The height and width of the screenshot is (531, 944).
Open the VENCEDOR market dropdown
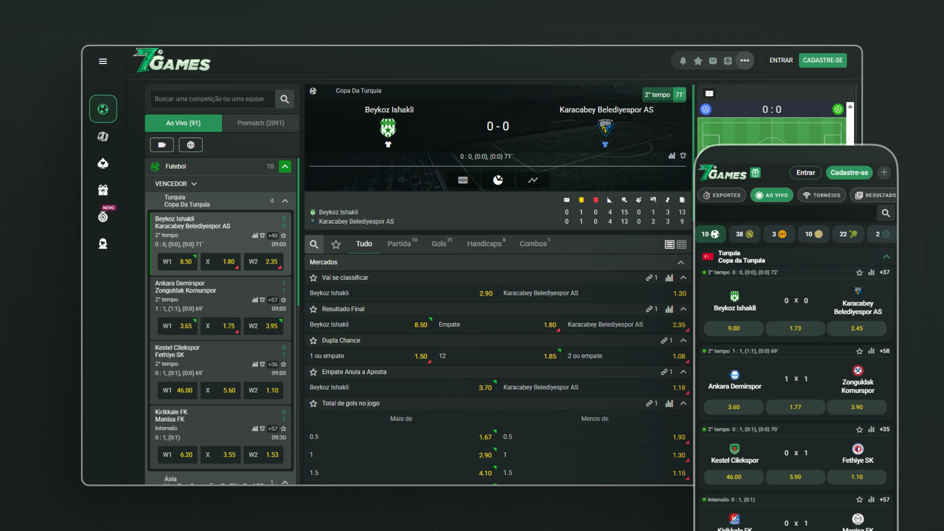coord(176,184)
